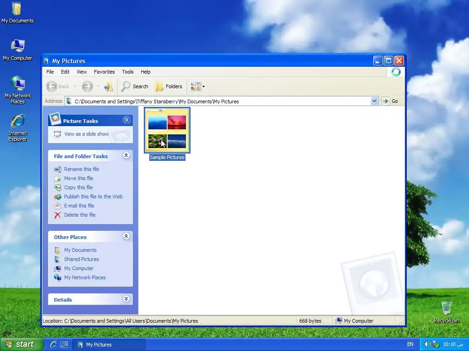
Task: Click inside the Address path field
Action: point(221,101)
